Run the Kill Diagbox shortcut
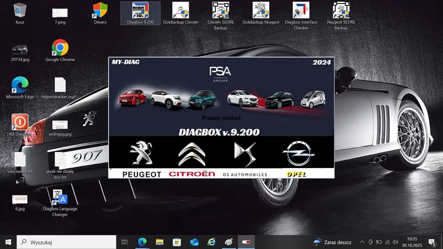 pos(20,125)
